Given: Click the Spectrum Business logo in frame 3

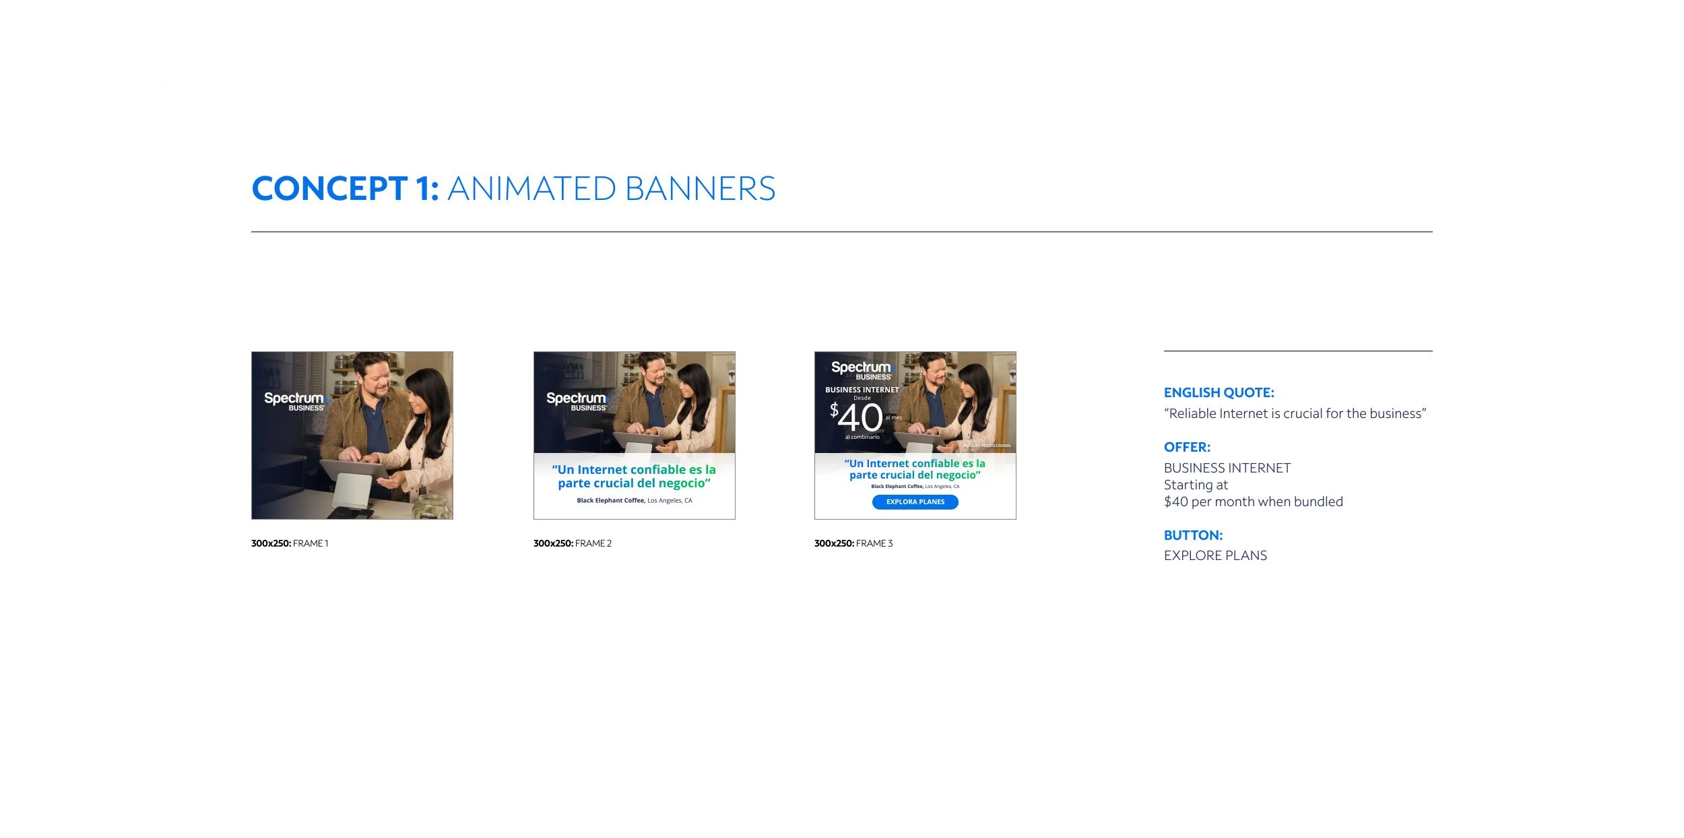Looking at the screenshot, I should point(861,370).
